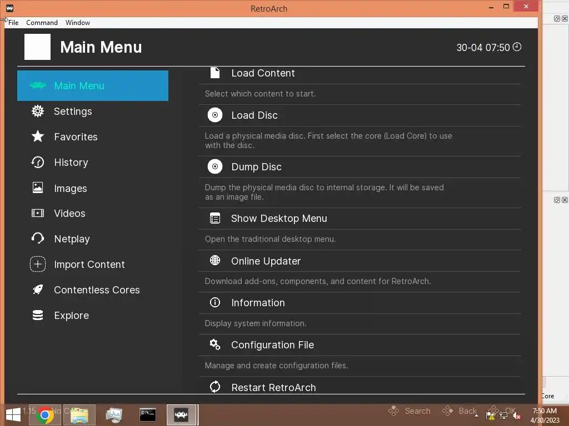Image resolution: width=569 pixels, height=426 pixels.
Task: Choose Restart RetroArch
Action: [360, 386]
